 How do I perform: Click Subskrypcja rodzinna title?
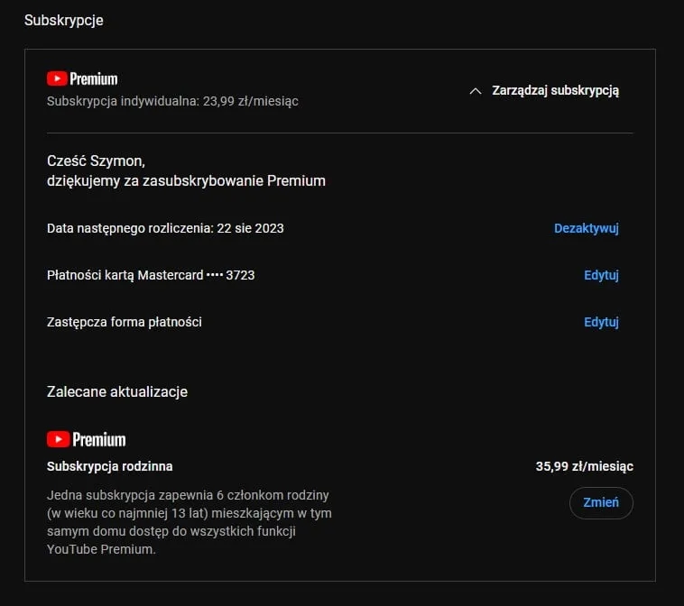[x=109, y=466]
